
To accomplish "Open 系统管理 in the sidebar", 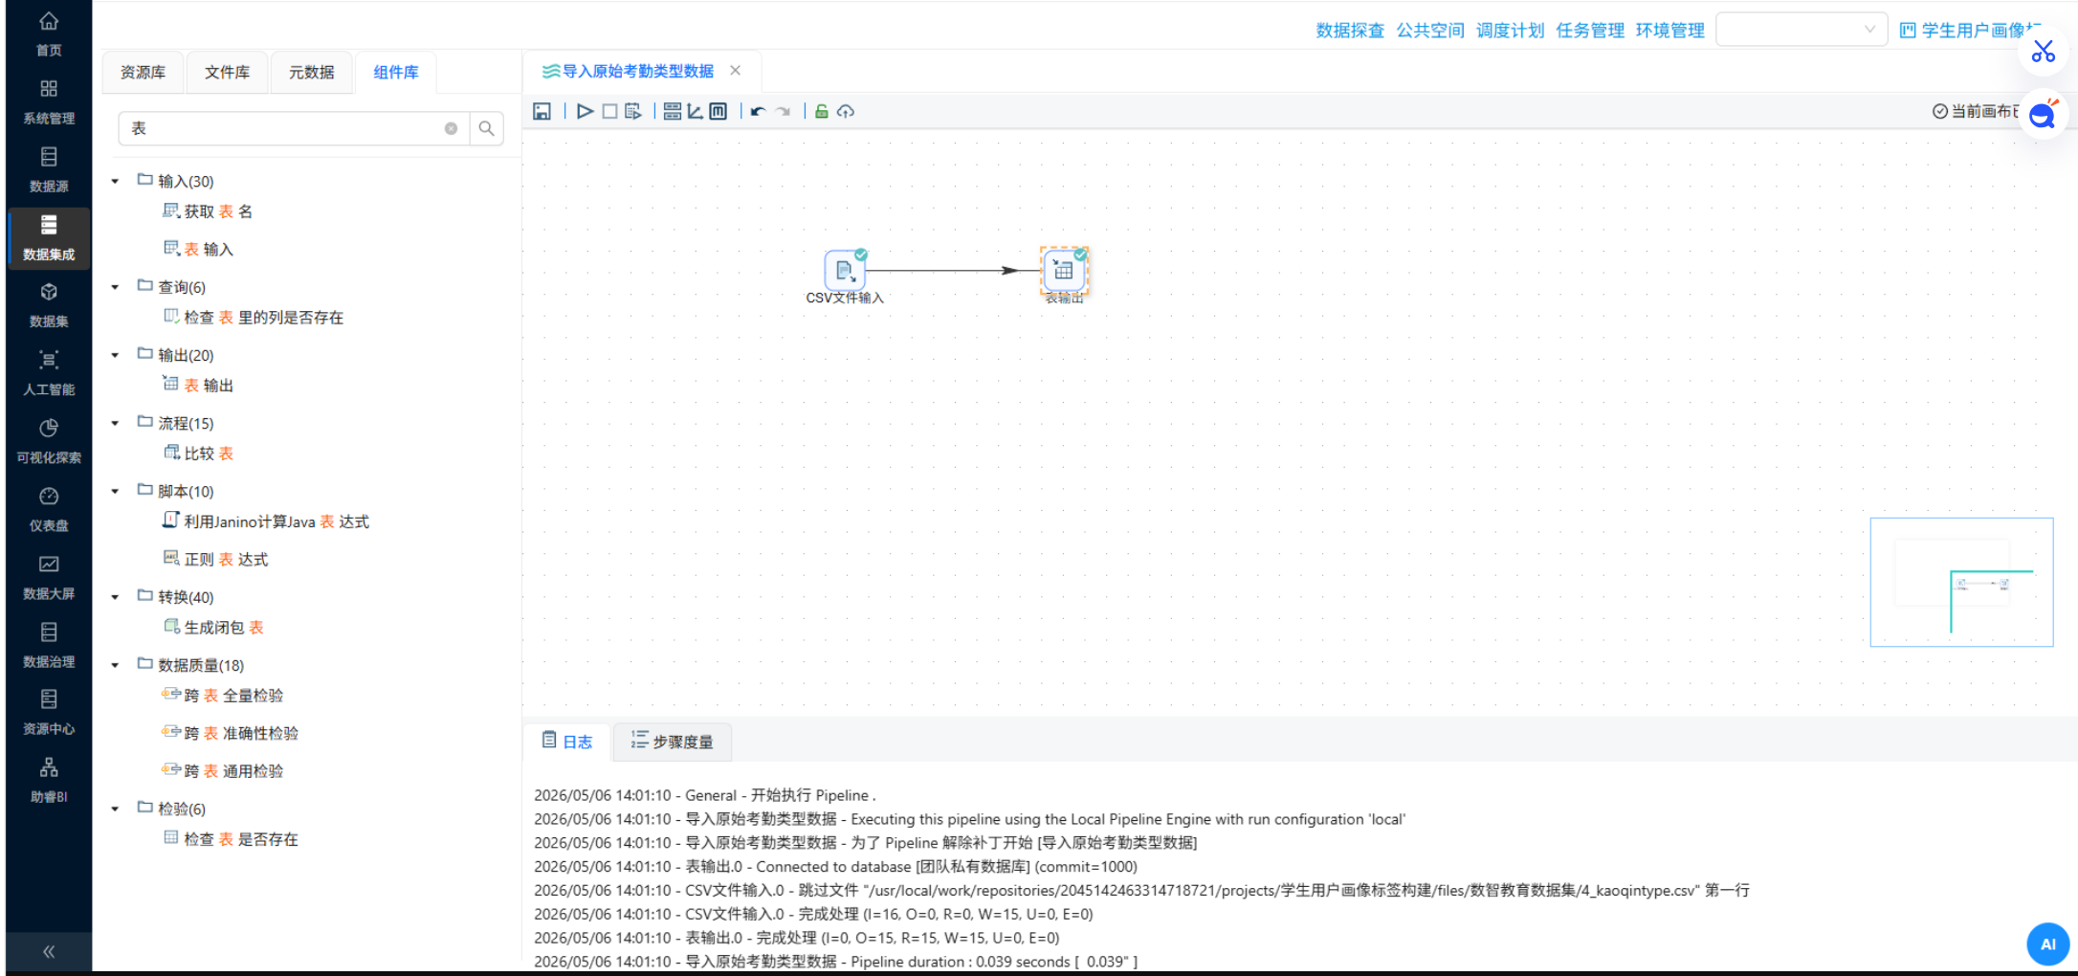I will click(x=49, y=101).
